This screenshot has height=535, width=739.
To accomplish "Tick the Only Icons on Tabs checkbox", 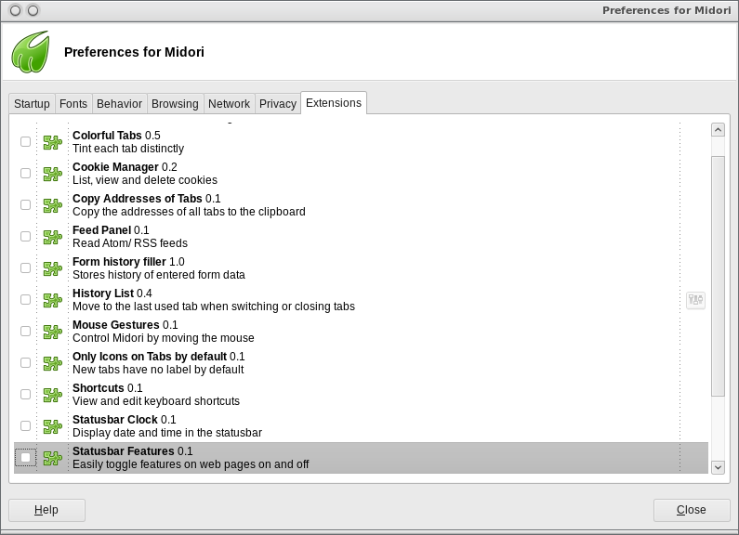I will point(25,363).
